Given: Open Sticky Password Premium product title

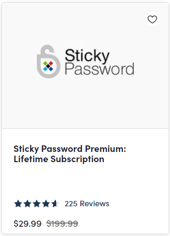Looking at the screenshot, I should click(70, 149).
